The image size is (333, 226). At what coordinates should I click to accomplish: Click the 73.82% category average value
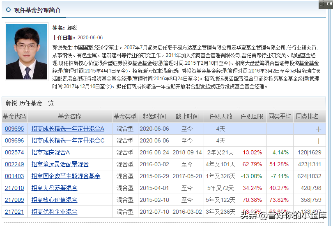tap(279, 200)
